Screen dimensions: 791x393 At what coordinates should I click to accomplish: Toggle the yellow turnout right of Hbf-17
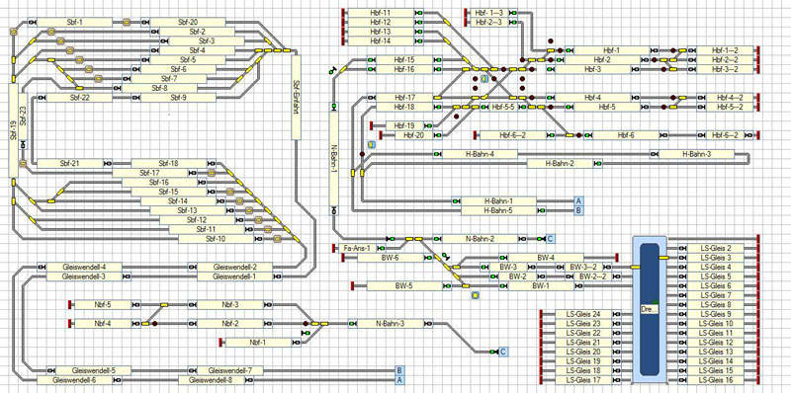(x=437, y=97)
